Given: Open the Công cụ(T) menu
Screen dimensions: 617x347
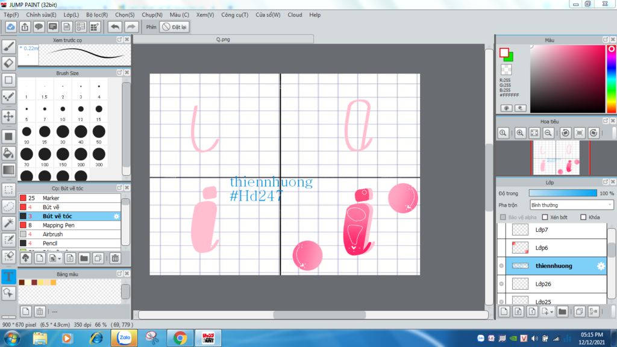Looking at the screenshot, I should (234, 14).
